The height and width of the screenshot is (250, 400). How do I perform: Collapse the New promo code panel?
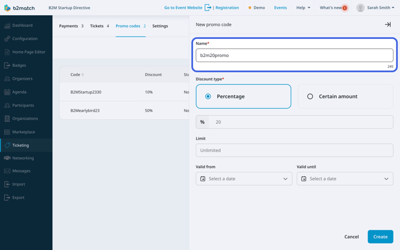[x=388, y=24]
